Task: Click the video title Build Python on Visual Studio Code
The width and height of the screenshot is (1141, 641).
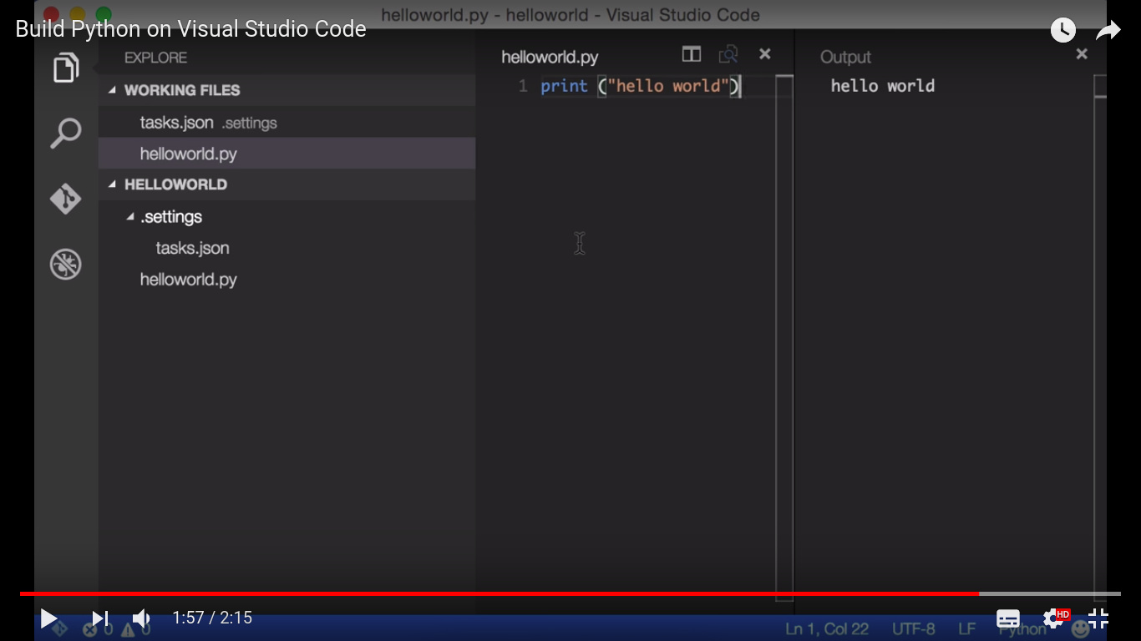Action: point(191,29)
